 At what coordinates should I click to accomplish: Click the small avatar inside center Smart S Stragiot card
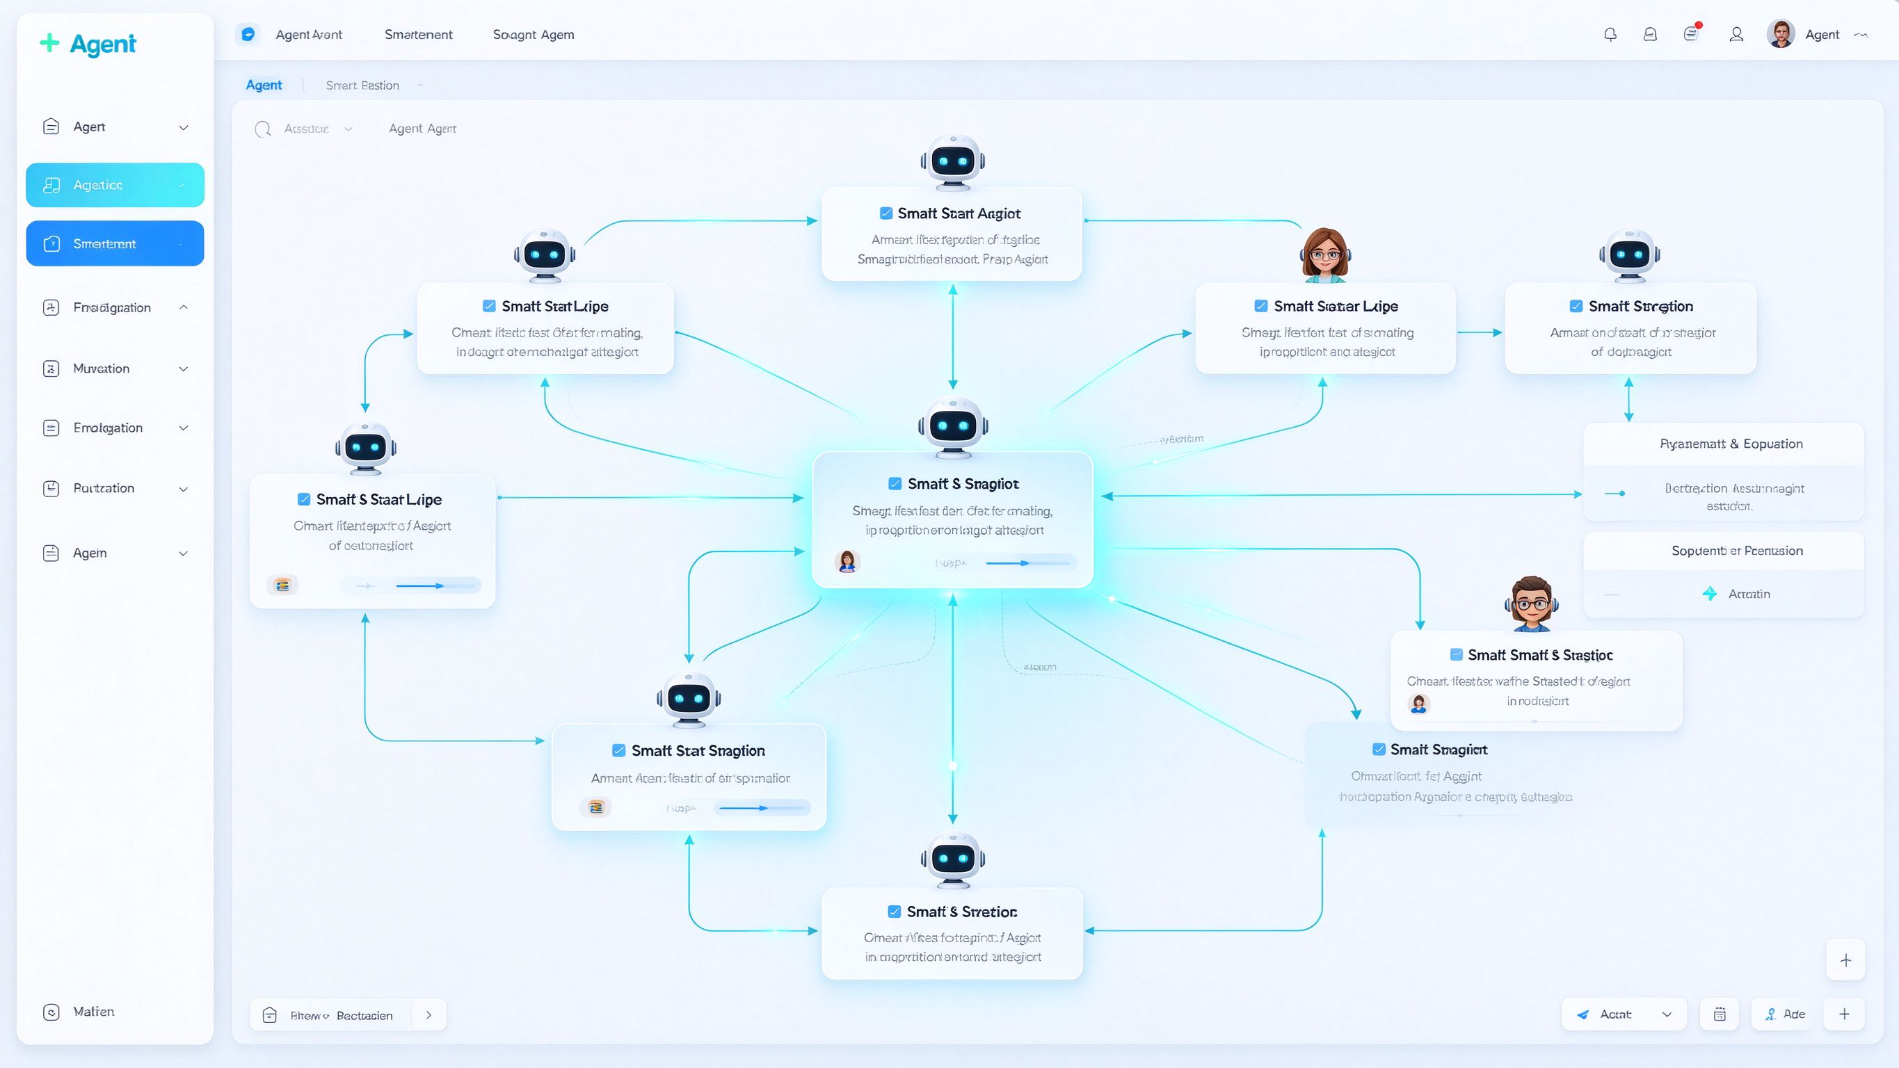[x=847, y=562]
